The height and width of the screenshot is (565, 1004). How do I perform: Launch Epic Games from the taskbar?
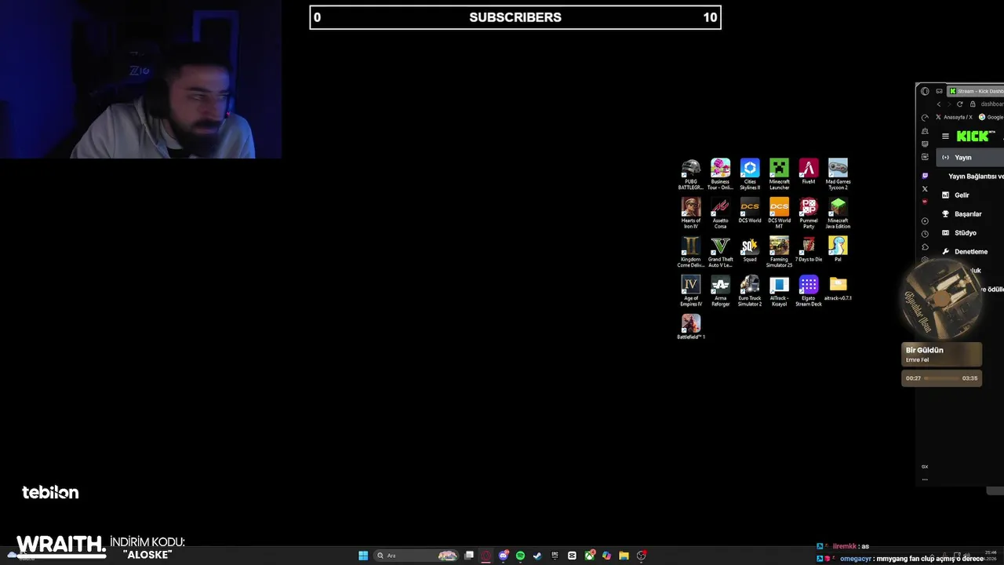[555, 556]
